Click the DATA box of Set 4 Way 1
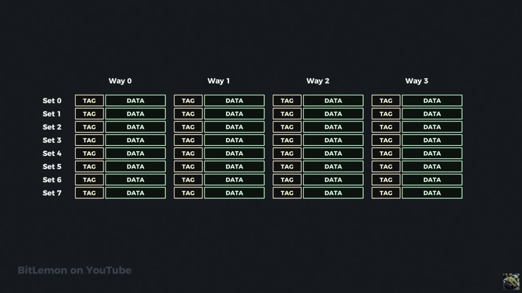Image resolution: width=522 pixels, height=293 pixels. 234,153
